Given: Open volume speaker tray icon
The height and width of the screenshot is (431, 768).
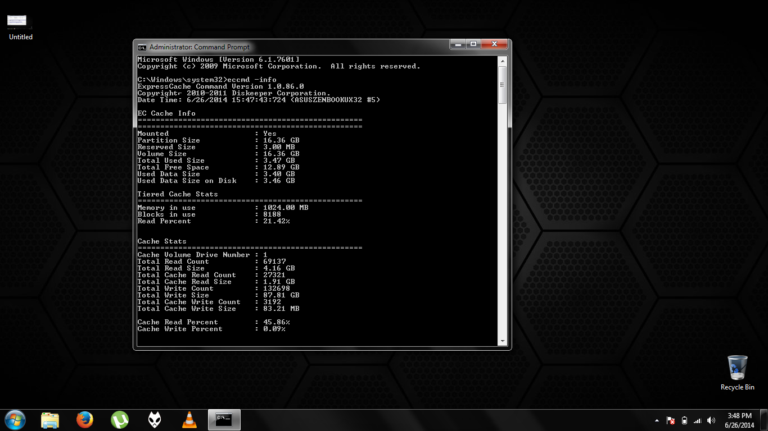Looking at the screenshot, I should [x=711, y=420].
